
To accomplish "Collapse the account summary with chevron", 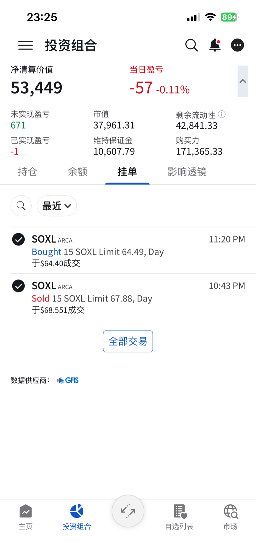I will pyautogui.click(x=243, y=81).
